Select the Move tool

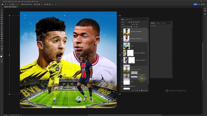(2, 9)
